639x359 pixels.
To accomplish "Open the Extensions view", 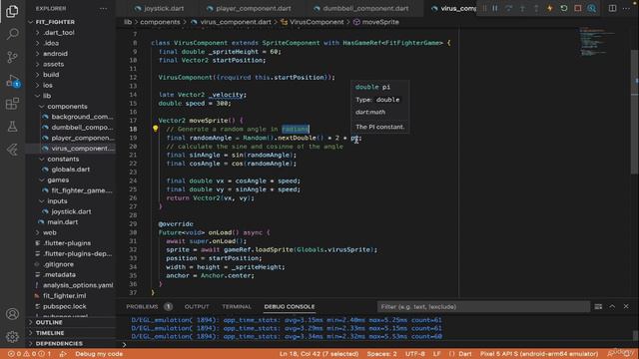I will click(12, 104).
